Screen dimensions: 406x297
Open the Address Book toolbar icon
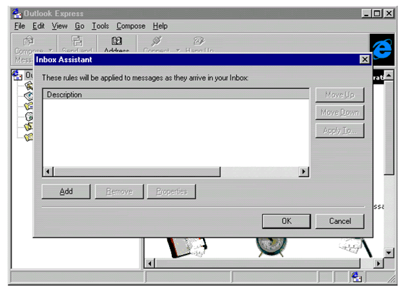[116, 40]
